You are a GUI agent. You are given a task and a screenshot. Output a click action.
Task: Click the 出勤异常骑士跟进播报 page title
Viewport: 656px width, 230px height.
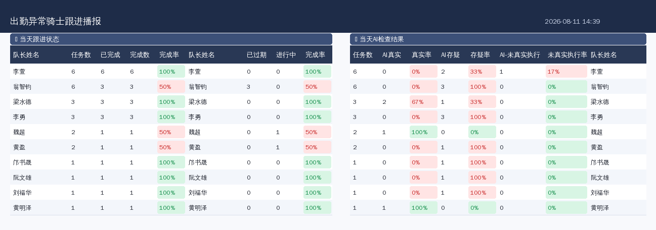[56, 21]
